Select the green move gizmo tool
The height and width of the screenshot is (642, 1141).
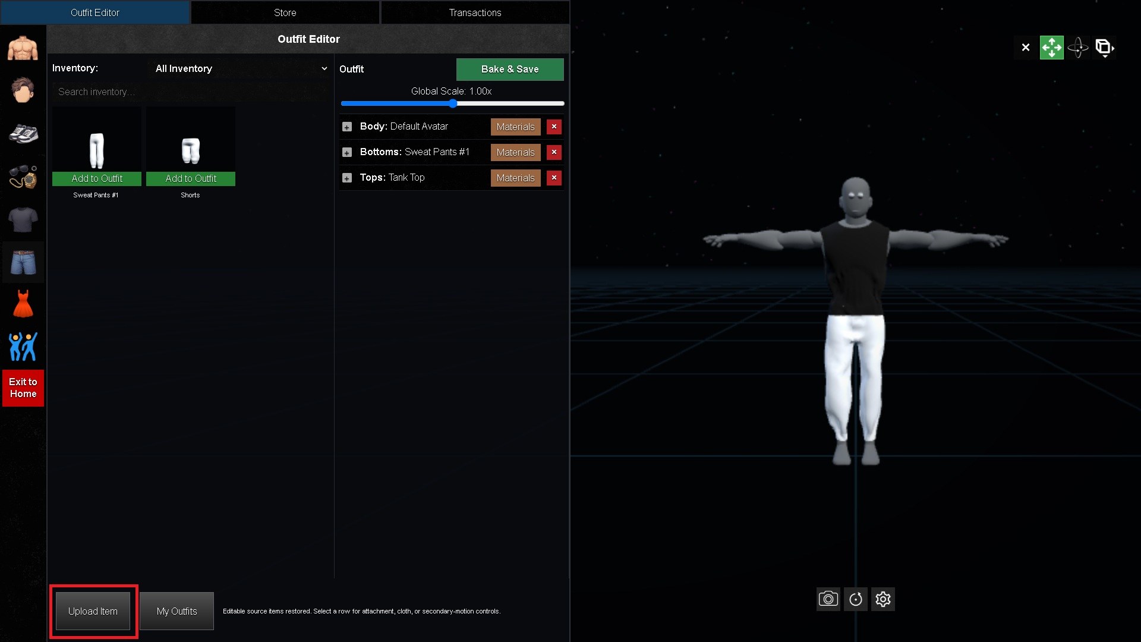pos(1051,48)
